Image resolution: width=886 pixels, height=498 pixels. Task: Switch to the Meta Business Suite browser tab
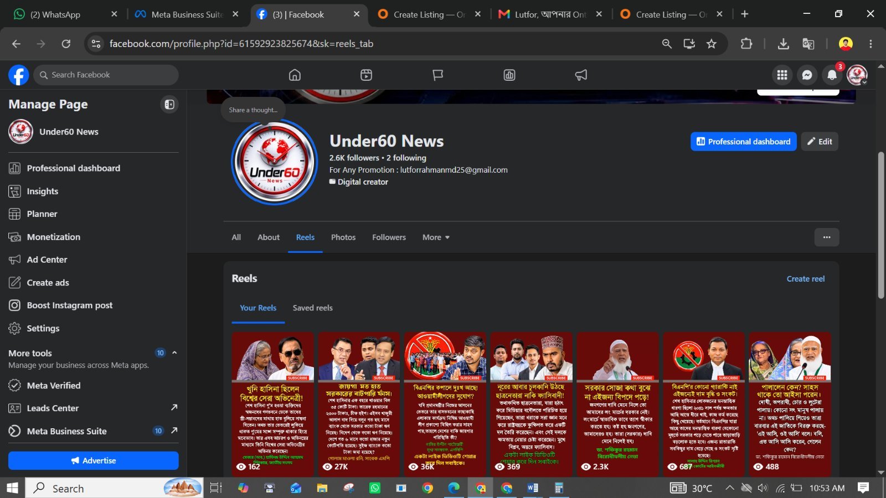[x=187, y=14]
